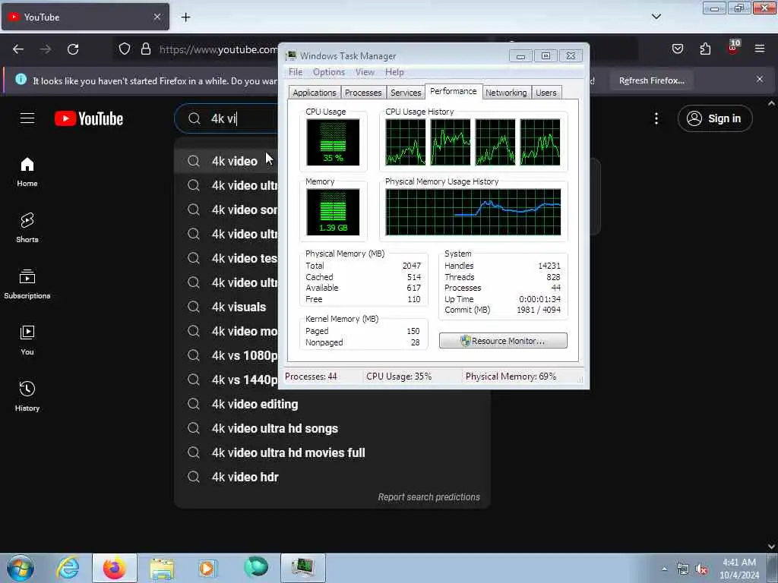
Task: Click the Refresh Firefox button
Action: (x=651, y=80)
